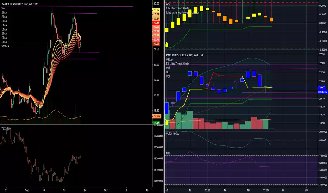Image resolution: width=328 pixels, height=193 pixels.
Task: Select the Matrix Series Flower Indicator label
Action: pyautogui.click(x=183, y=13)
